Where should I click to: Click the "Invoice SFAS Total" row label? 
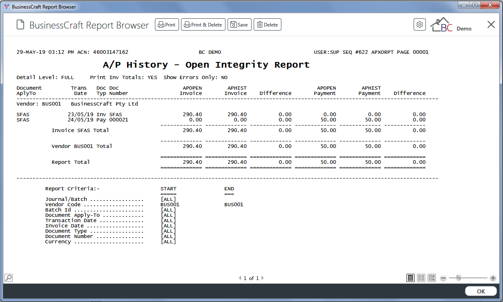point(80,130)
